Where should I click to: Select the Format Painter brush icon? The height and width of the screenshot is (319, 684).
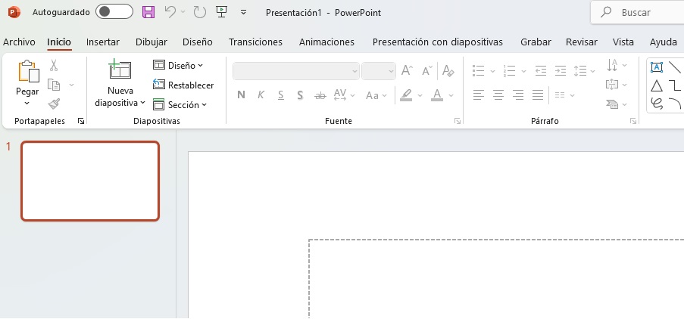tap(54, 104)
